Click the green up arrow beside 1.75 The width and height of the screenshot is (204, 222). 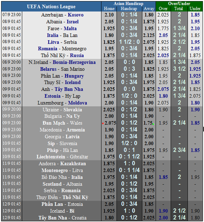pyautogui.click(x=153, y=124)
